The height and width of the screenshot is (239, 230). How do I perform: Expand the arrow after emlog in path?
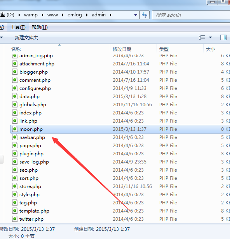click(x=87, y=15)
